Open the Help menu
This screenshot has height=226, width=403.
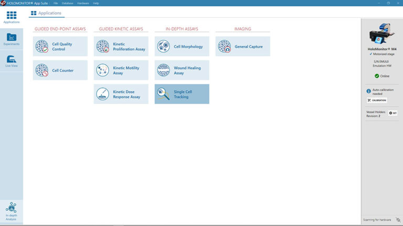(96, 3)
